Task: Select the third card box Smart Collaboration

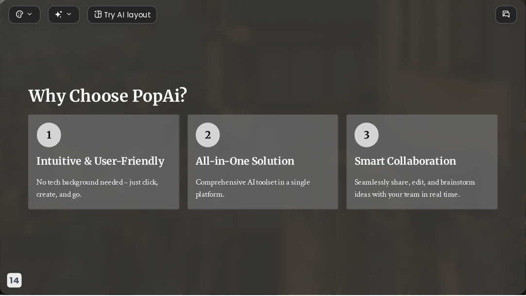Action: 422,162
